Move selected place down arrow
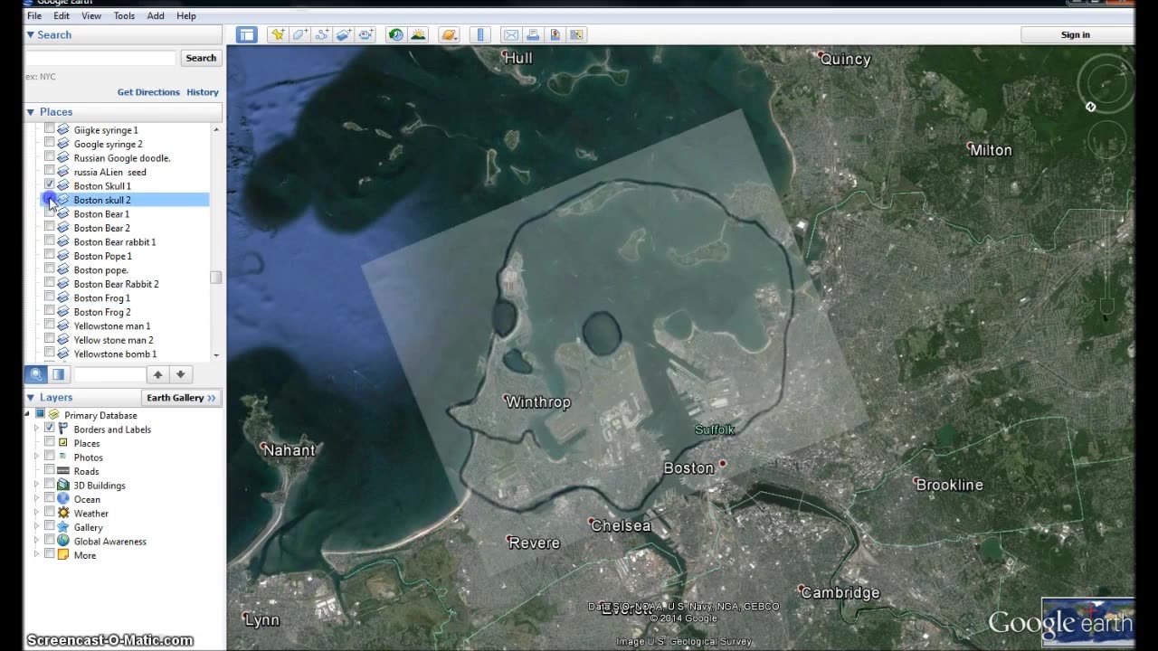 [x=180, y=374]
